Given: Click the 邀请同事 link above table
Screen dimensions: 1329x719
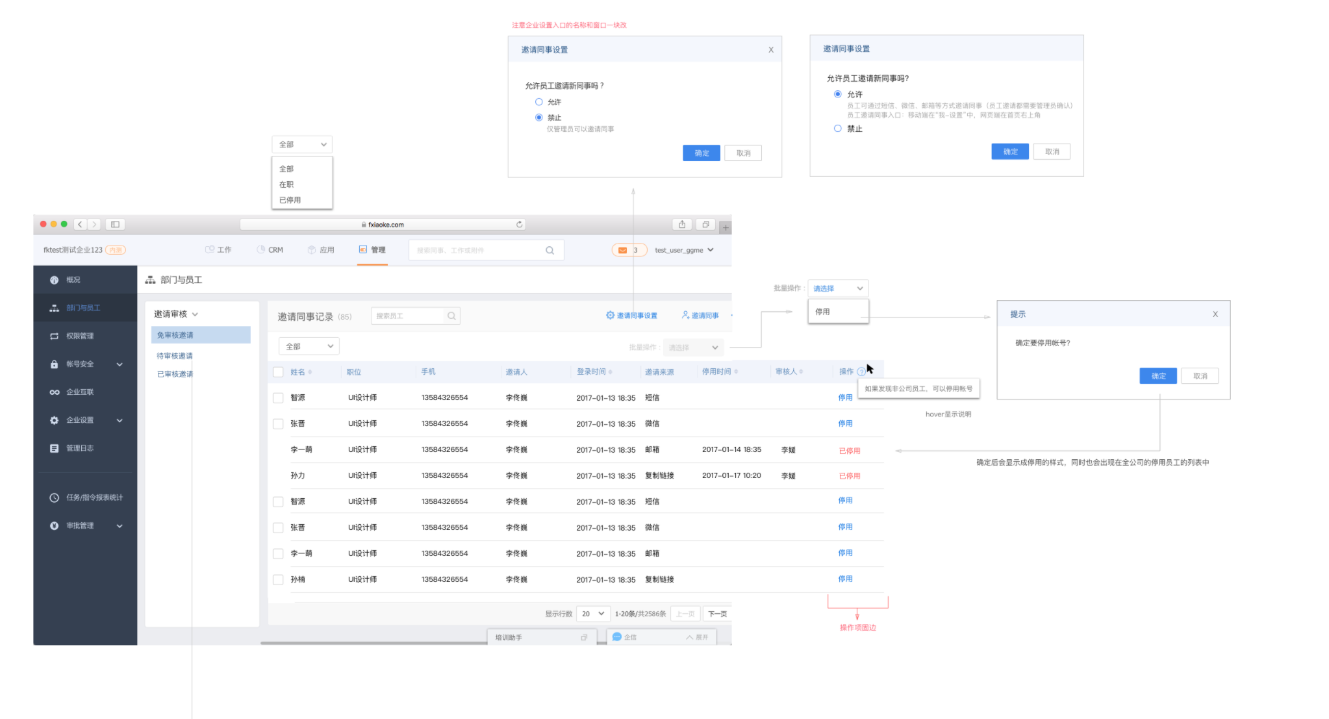Looking at the screenshot, I should (700, 316).
